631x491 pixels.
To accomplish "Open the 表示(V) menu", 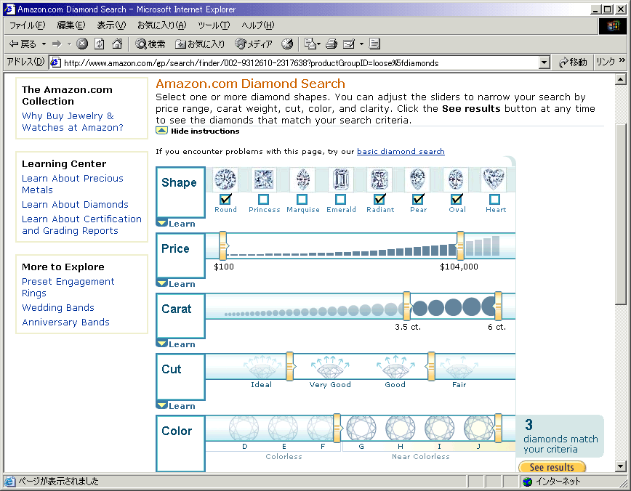I will [111, 25].
